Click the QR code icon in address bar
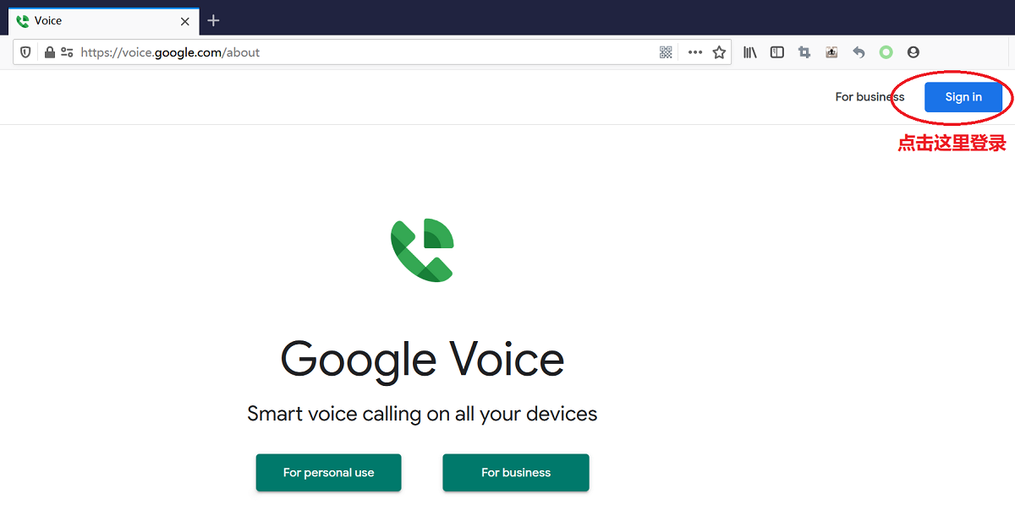 tap(666, 52)
